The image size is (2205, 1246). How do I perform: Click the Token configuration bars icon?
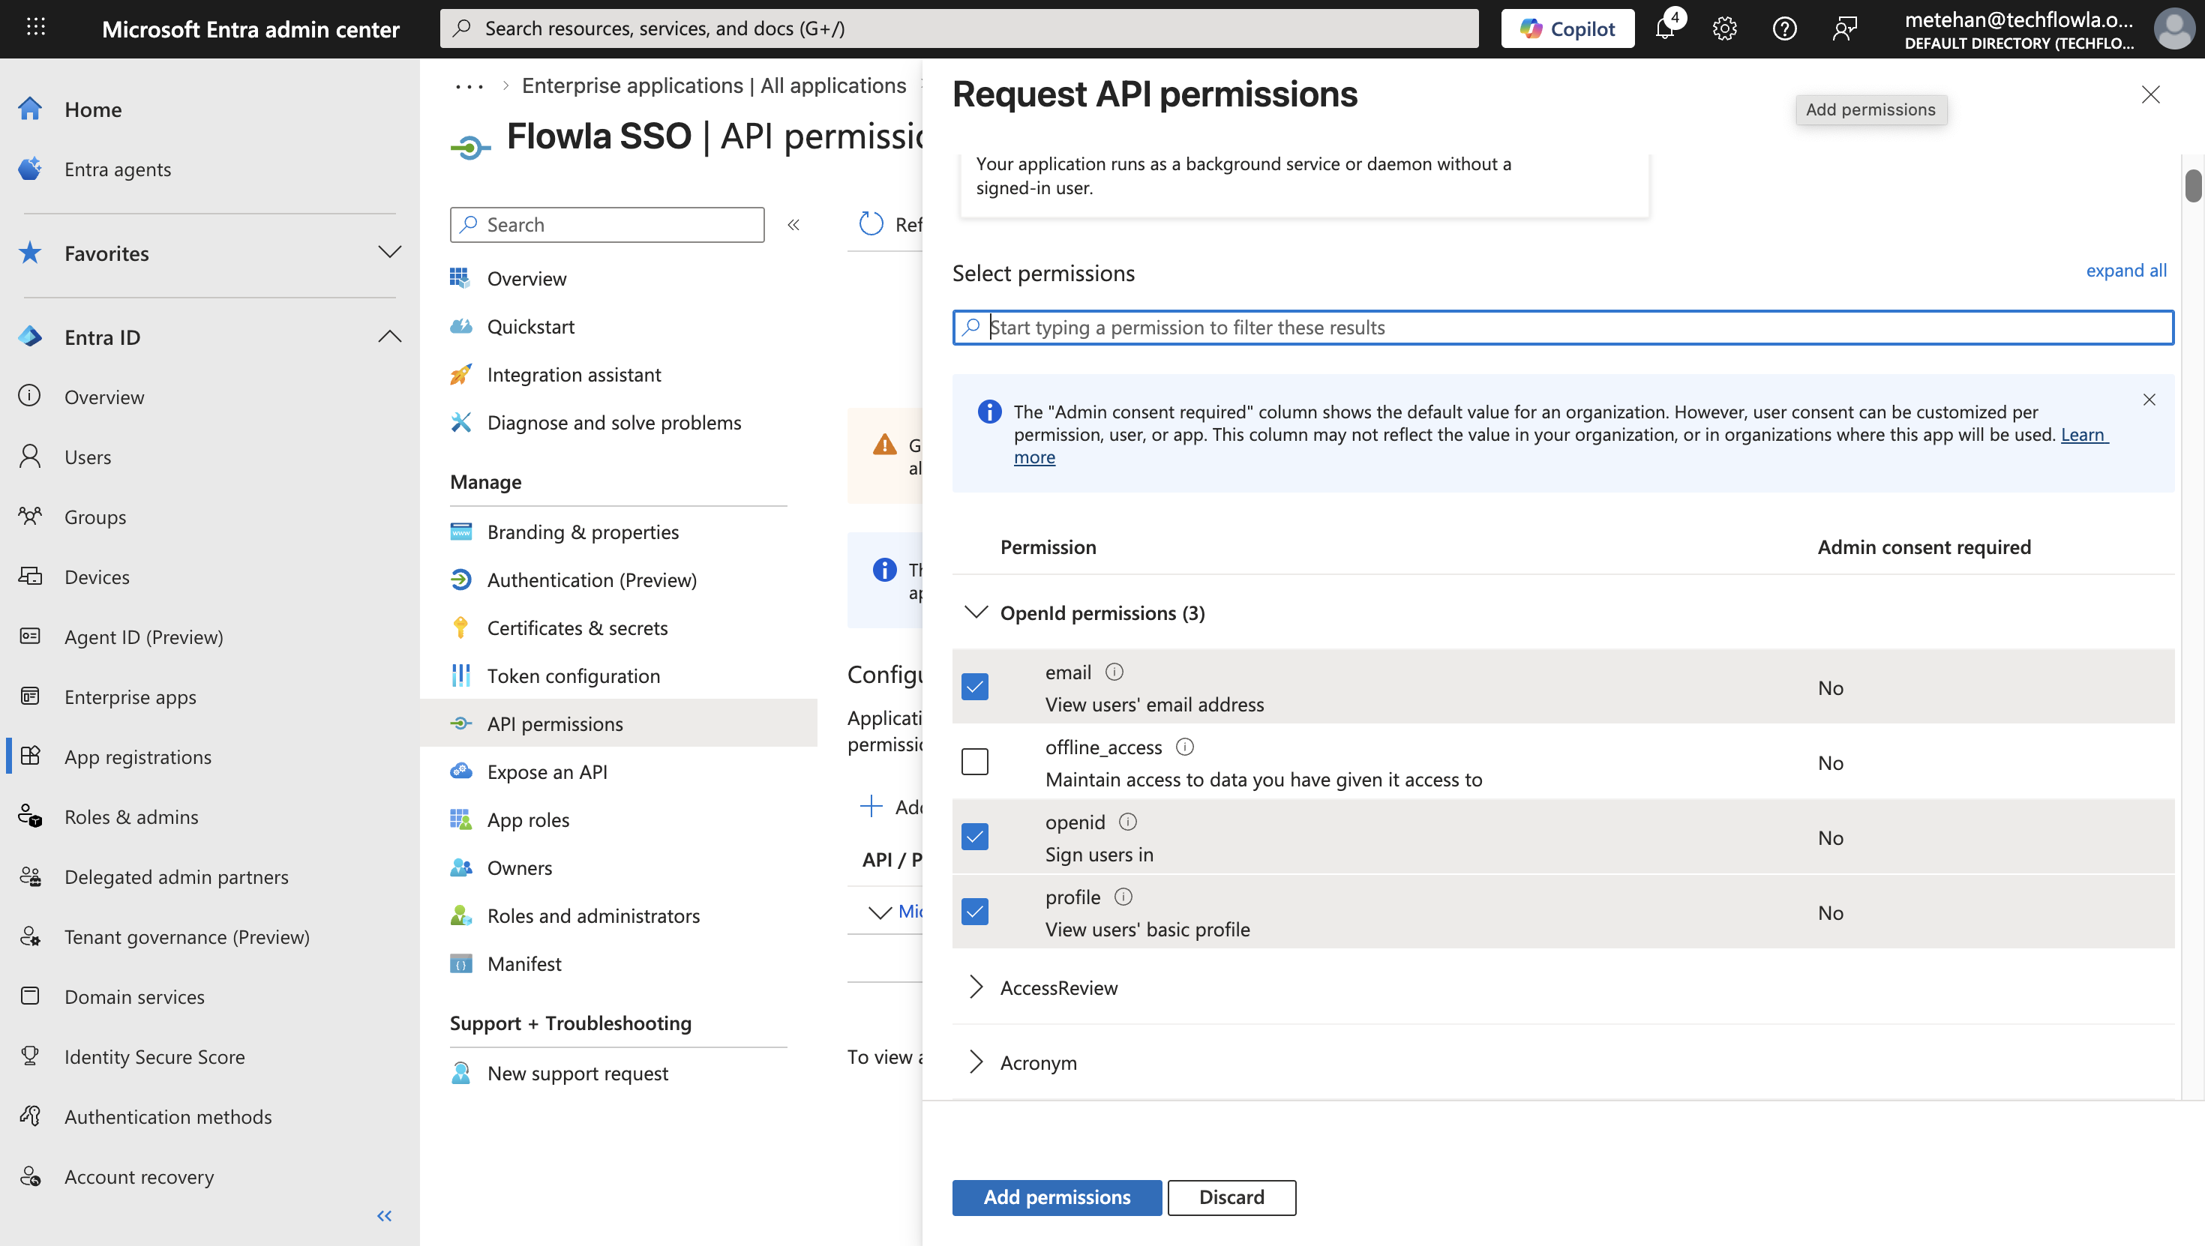(461, 675)
